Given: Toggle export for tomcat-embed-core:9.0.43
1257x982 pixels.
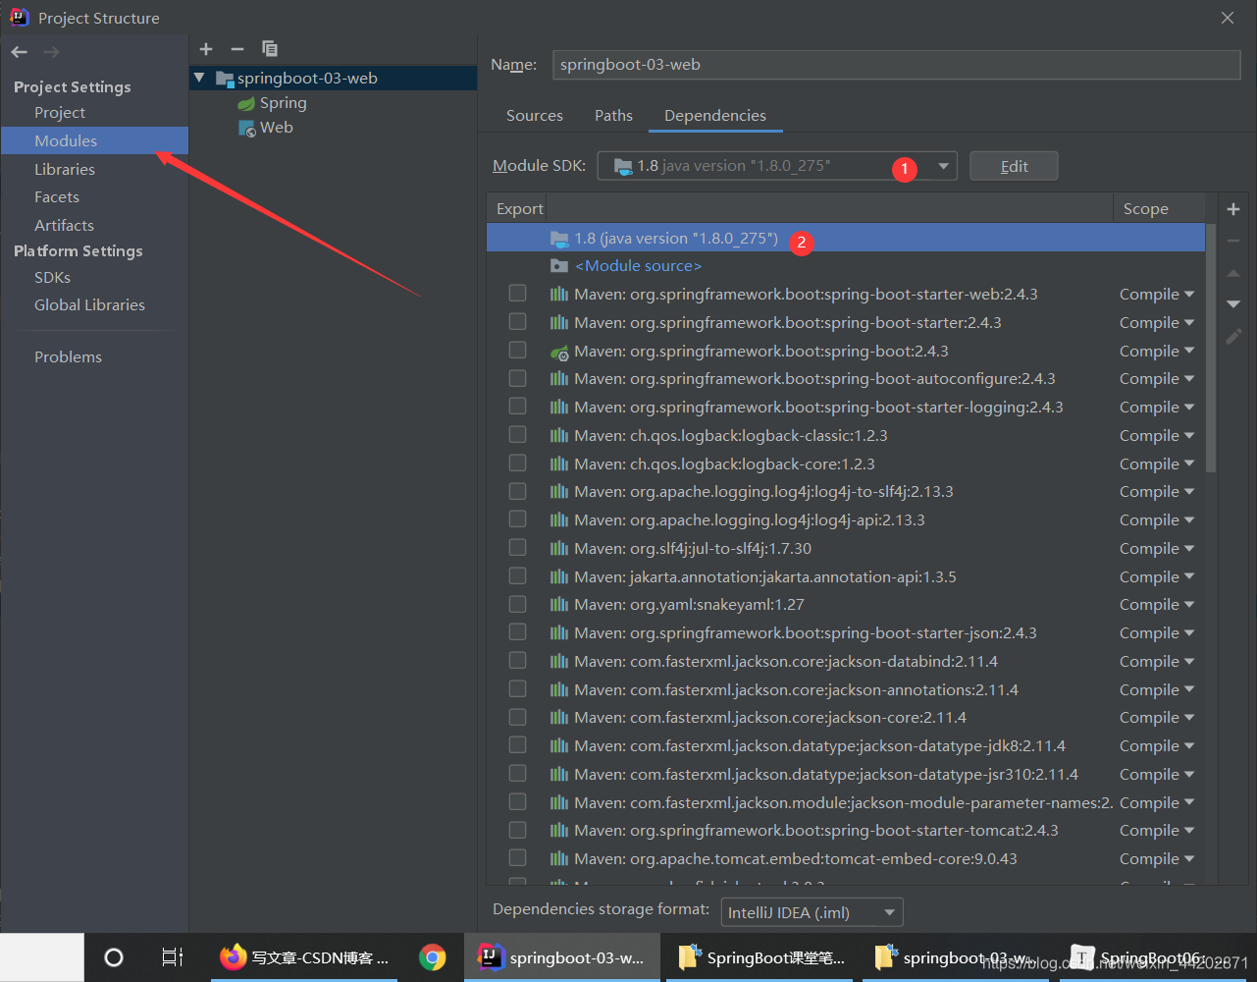Looking at the screenshot, I should point(518,858).
